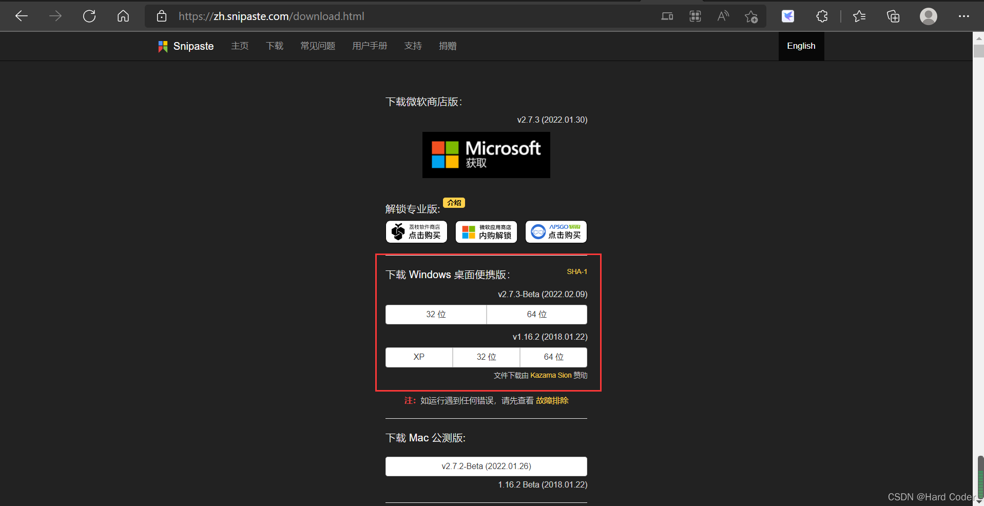
Task: Get Snipaste from Microsoft Store
Action: click(x=486, y=155)
